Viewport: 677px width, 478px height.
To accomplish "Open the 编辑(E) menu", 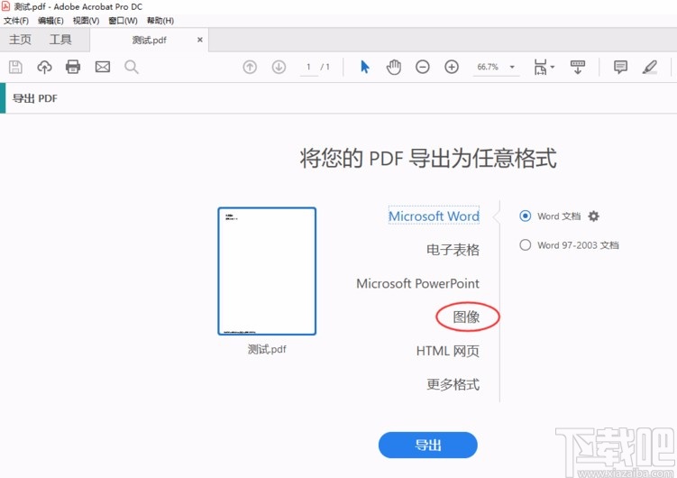I will 50,21.
